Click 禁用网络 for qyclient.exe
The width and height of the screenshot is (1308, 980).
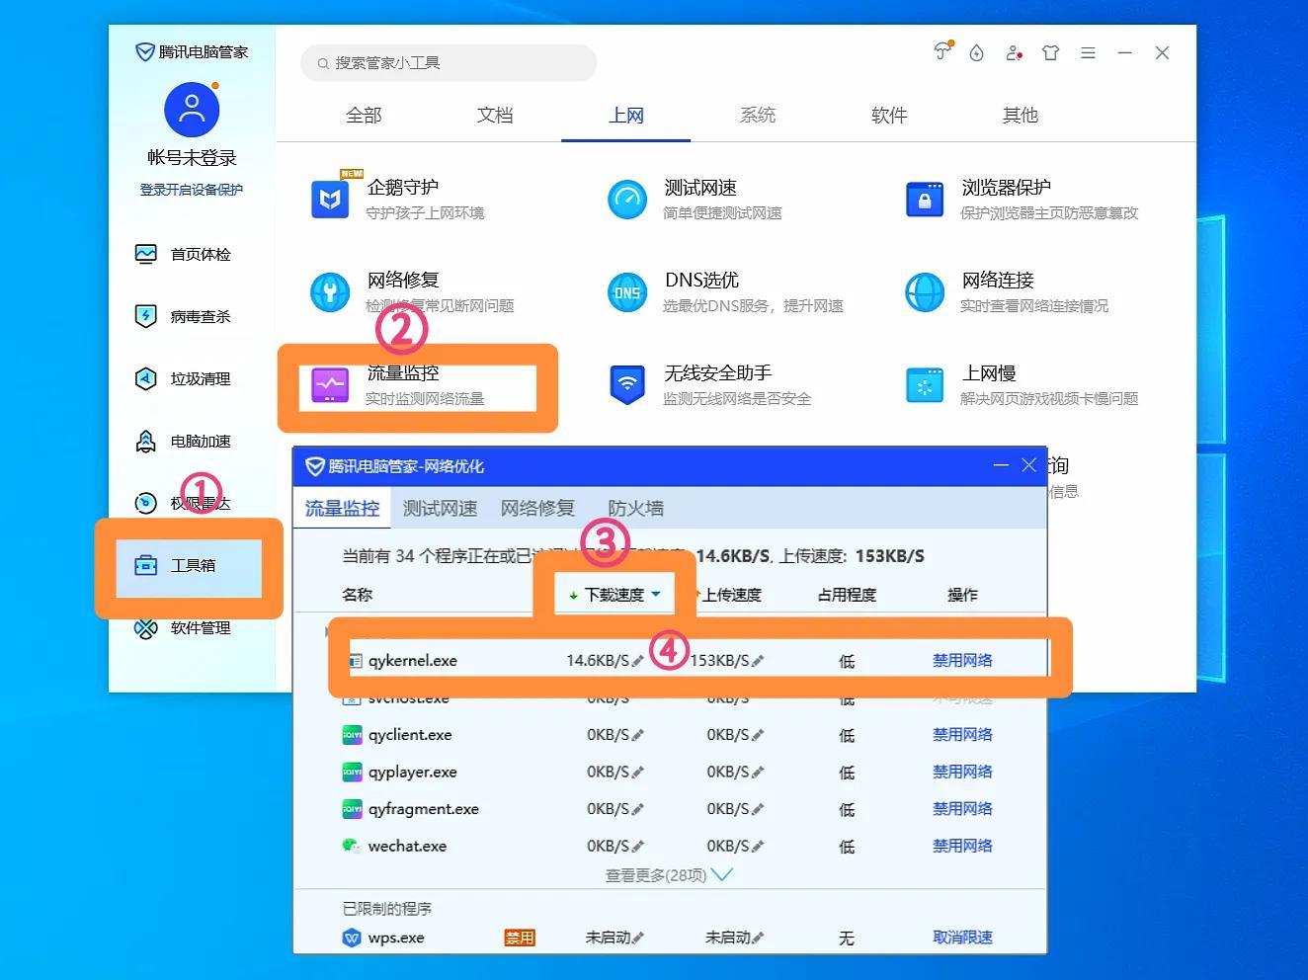962,735
